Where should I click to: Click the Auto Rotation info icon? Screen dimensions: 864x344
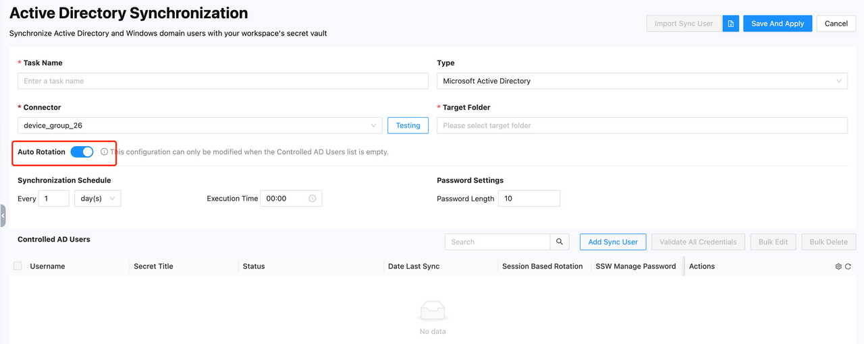pyautogui.click(x=104, y=152)
